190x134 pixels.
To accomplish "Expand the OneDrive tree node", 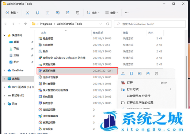I will (4, 70).
